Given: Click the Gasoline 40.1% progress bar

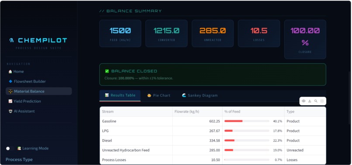Looking at the screenshot, I should pyautogui.click(x=247, y=121).
